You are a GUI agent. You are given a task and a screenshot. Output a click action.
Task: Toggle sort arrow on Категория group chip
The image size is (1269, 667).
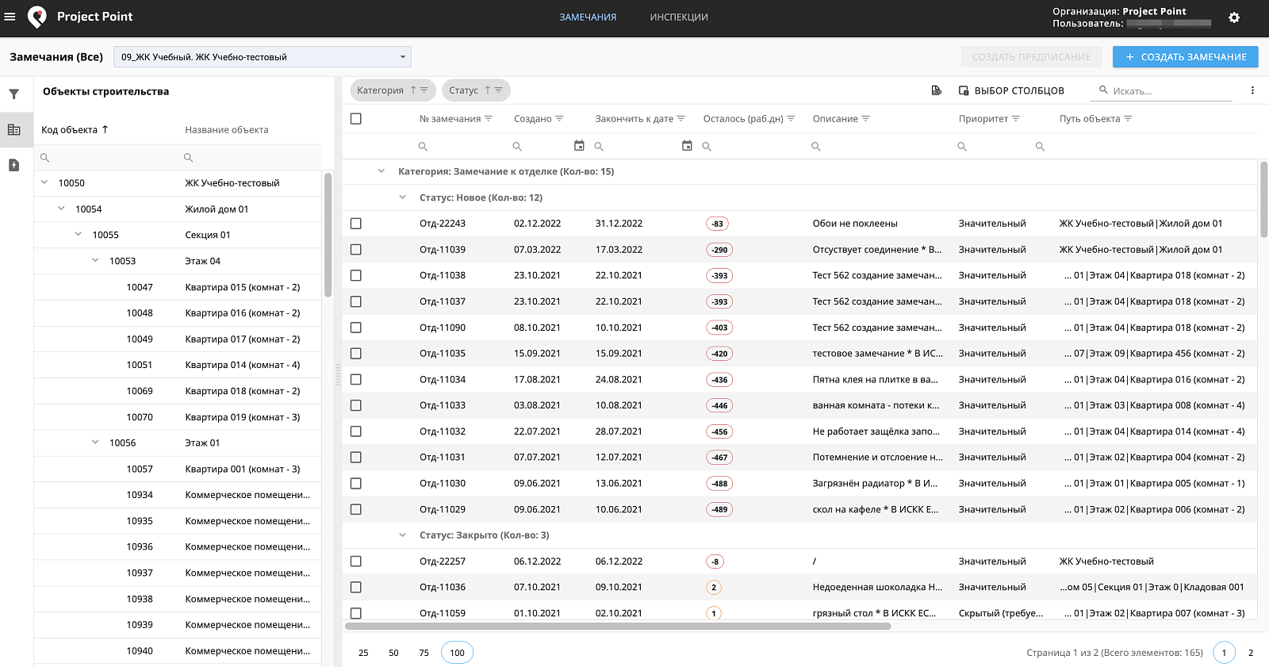pos(413,90)
